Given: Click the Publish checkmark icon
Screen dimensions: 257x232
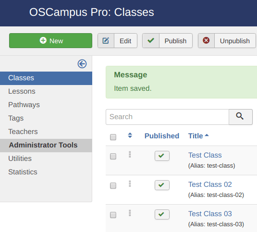Looking at the screenshot, I should (151, 40).
